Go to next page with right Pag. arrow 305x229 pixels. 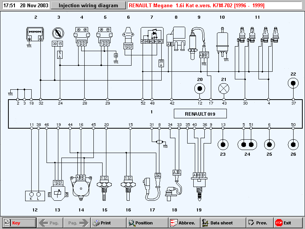click(77, 223)
